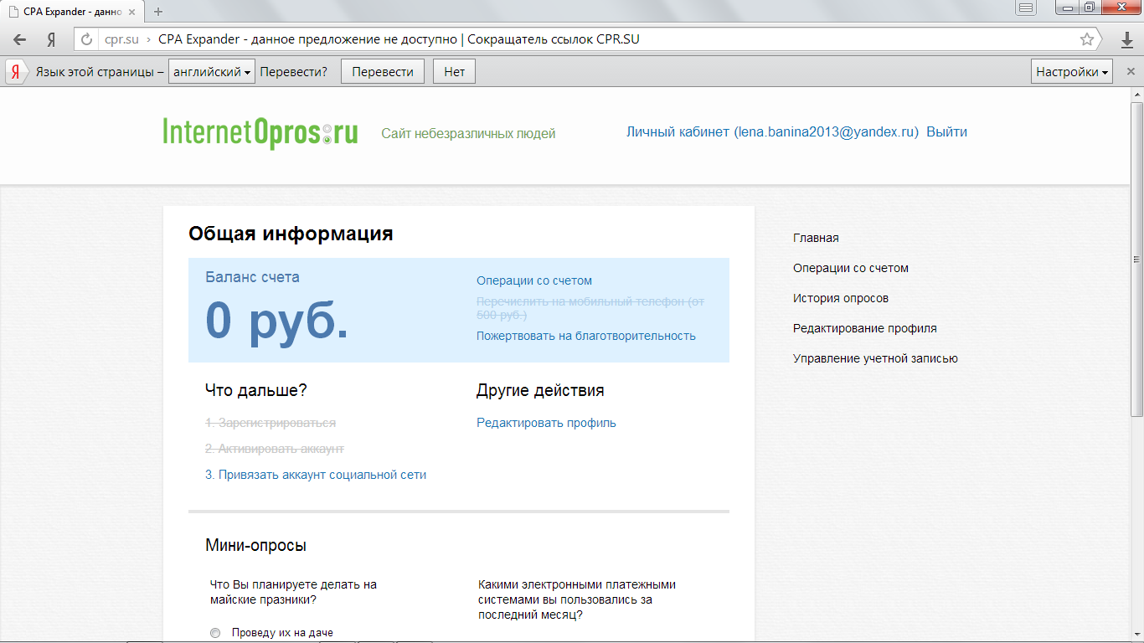Click the red Yandex icon in the translate bar
The height and width of the screenshot is (643, 1144).
click(15, 72)
